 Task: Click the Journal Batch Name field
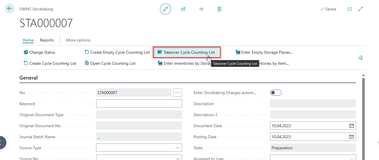[139, 137]
